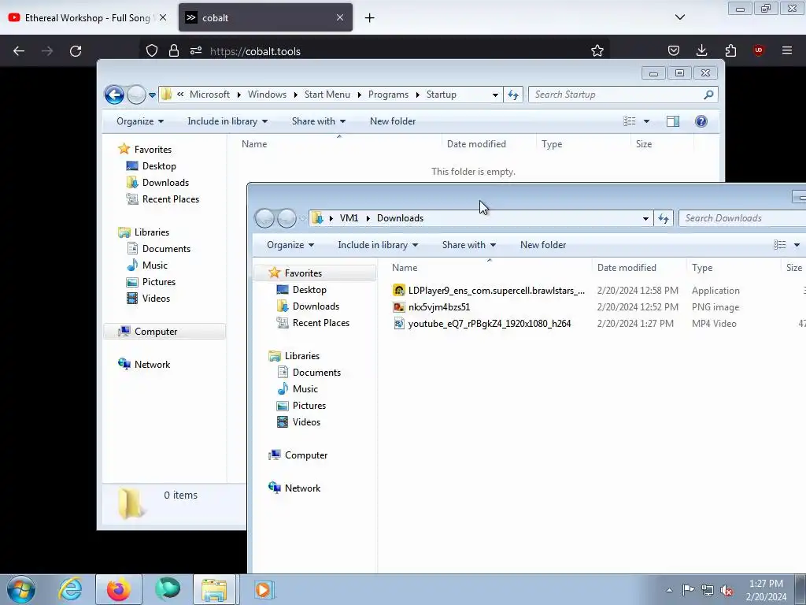Go back in the Startup explorer window
Viewport: 806px width, 605px height.
pos(114,95)
